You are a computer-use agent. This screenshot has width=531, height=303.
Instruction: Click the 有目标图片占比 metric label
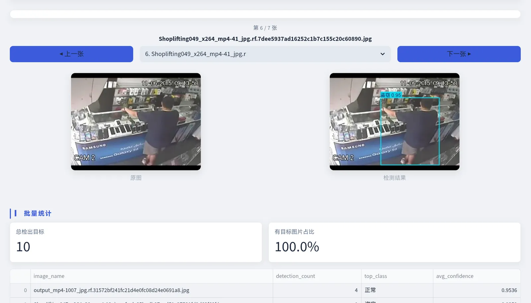pos(294,232)
